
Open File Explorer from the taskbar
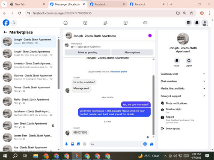point(36,156)
